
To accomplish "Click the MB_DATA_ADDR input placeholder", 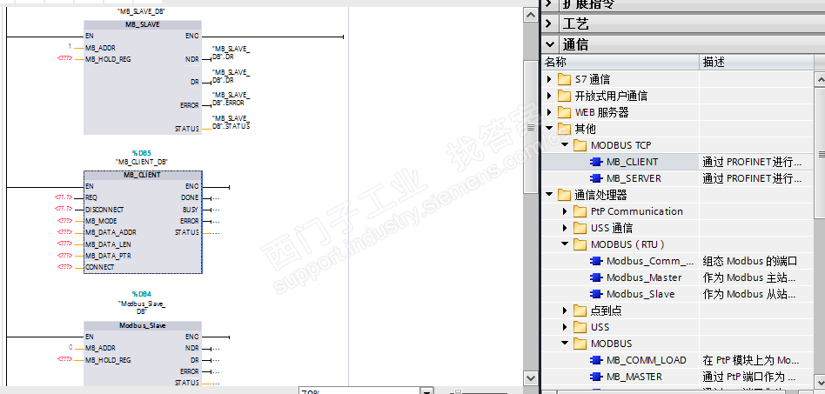I will (x=64, y=232).
